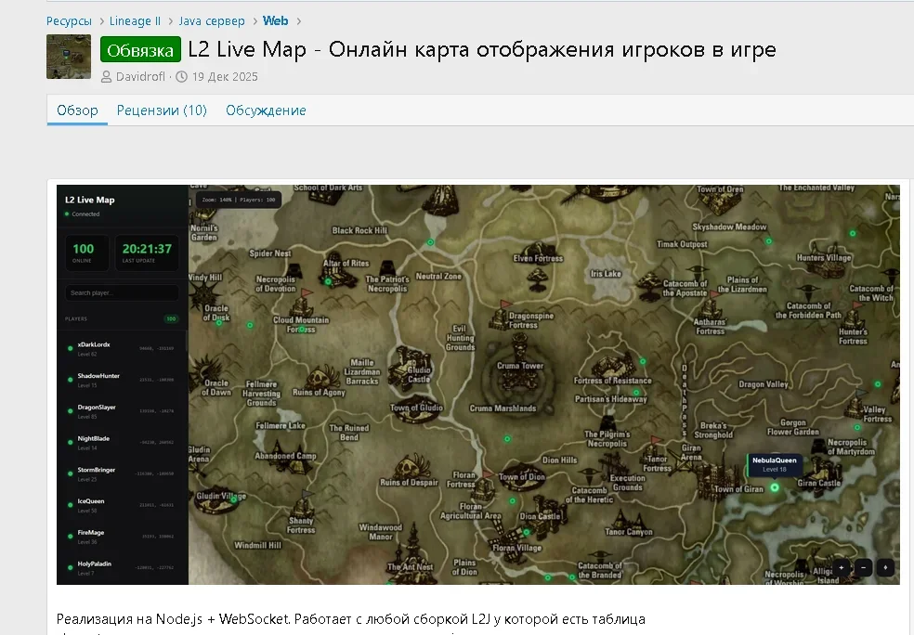The width and height of the screenshot is (914, 635).
Task: Click the reset view diamond button on map
Action: 885,567
